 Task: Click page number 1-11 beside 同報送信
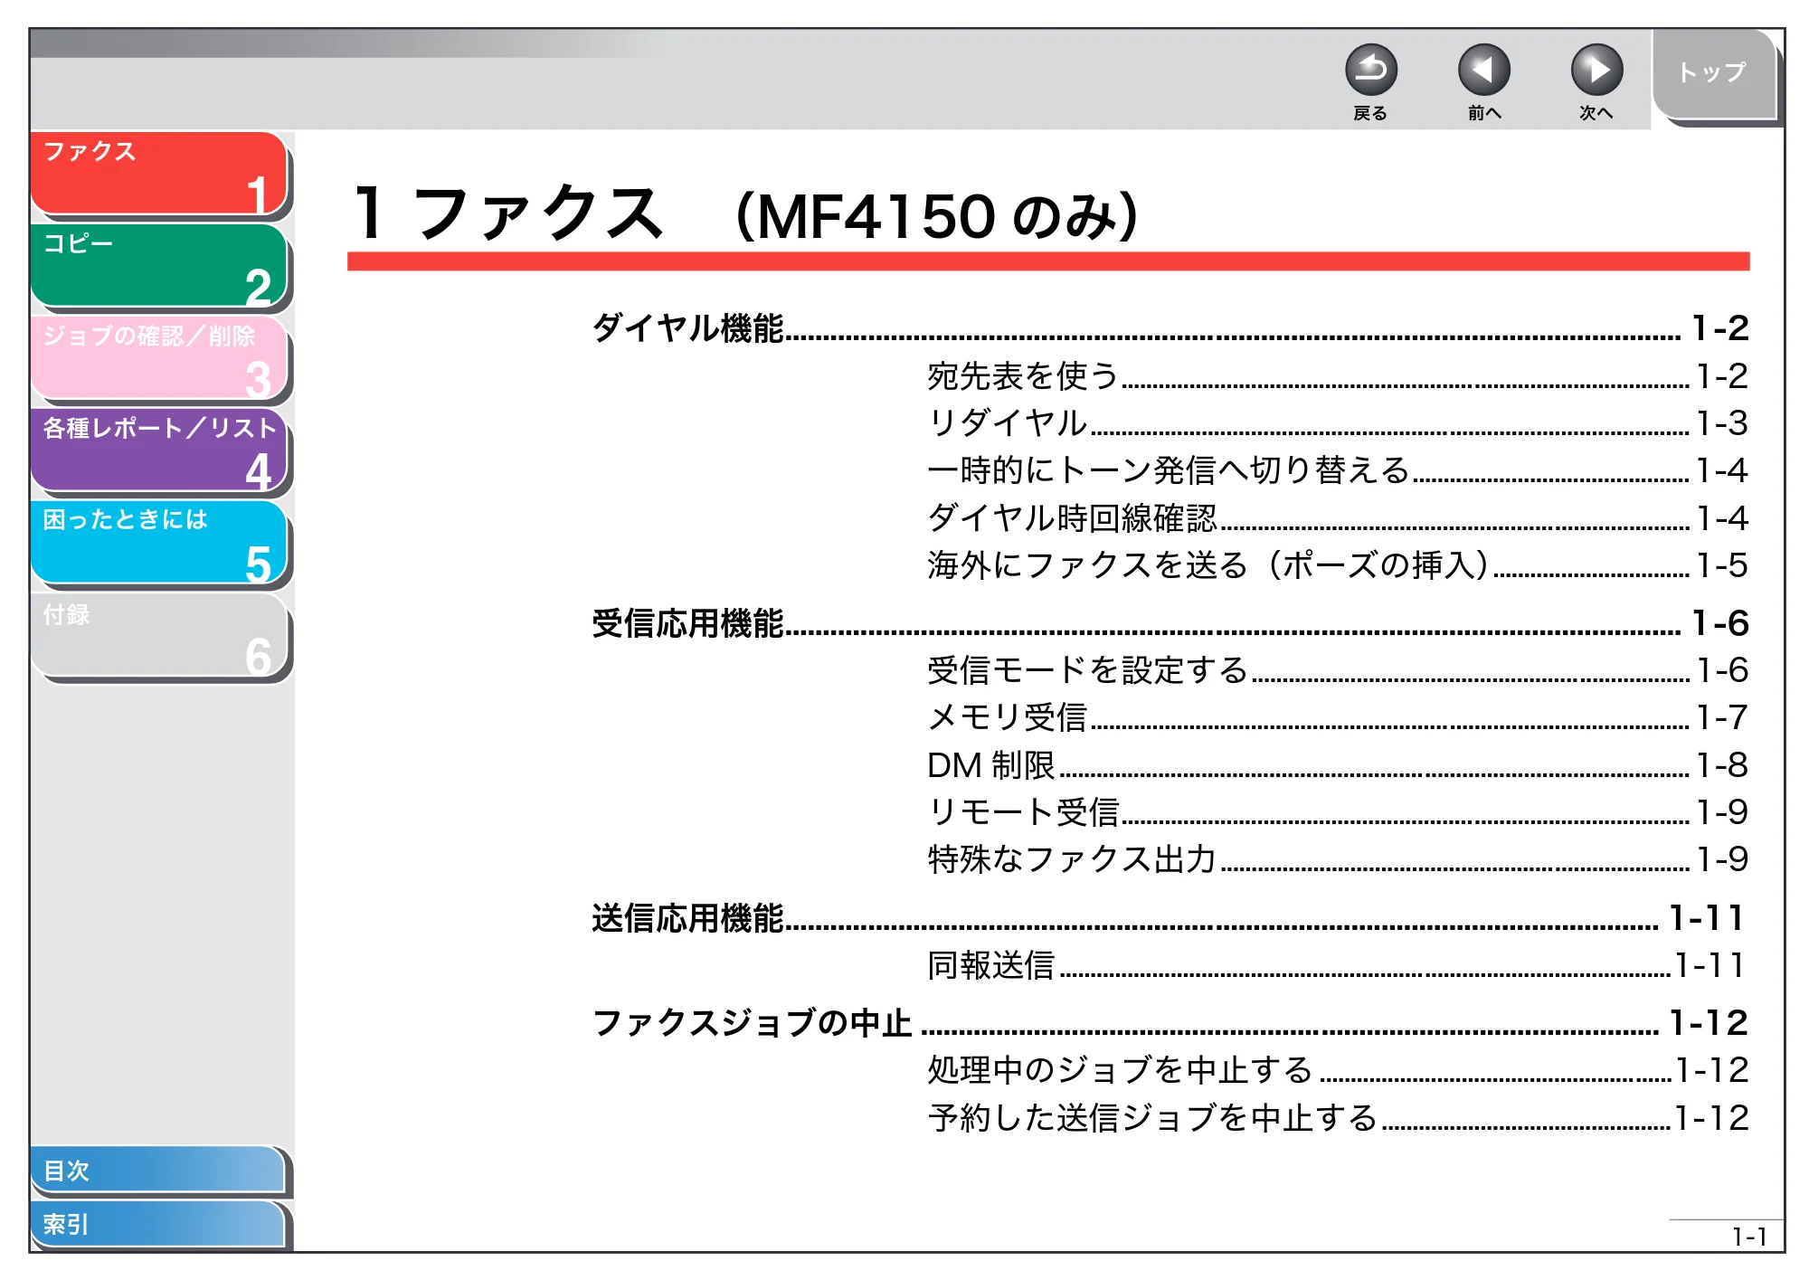pos(1709,965)
